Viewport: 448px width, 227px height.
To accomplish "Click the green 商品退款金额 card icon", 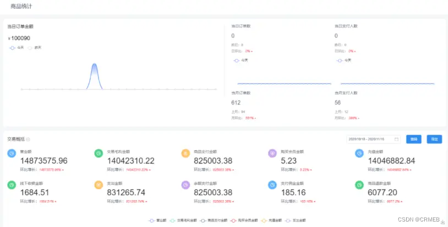I will (x=359, y=185).
